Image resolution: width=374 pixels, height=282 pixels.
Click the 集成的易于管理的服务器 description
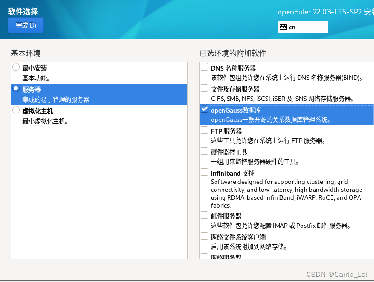click(56, 99)
